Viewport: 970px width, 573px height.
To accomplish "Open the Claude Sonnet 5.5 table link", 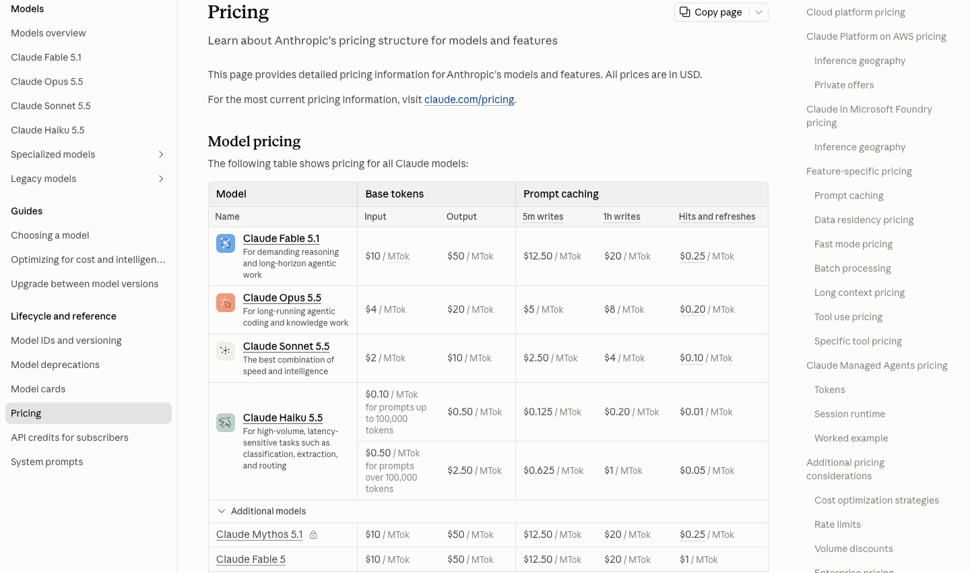I will [286, 346].
